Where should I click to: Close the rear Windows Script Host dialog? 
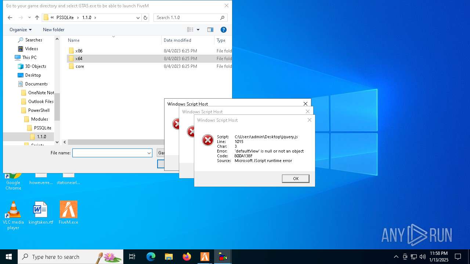(305, 104)
